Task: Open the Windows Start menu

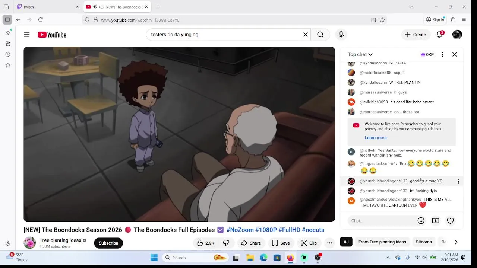Action: click(154, 258)
